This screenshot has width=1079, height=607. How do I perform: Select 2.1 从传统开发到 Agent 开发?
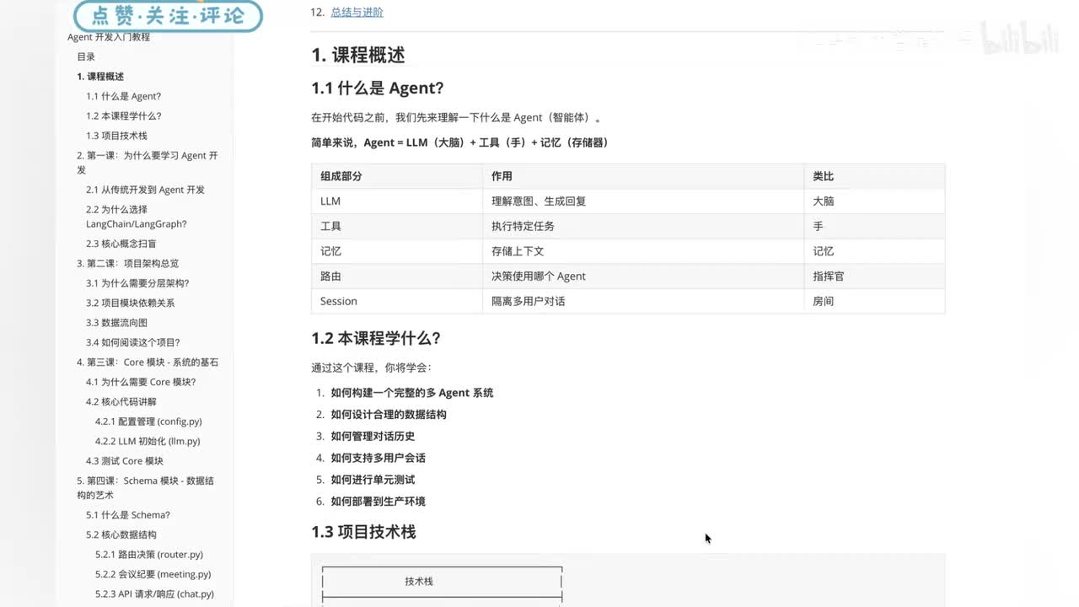coord(145,190)
